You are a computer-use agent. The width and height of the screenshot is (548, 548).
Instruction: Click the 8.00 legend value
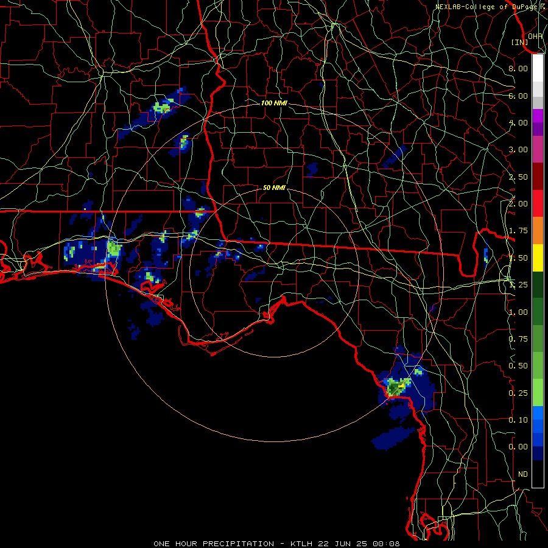518,68
